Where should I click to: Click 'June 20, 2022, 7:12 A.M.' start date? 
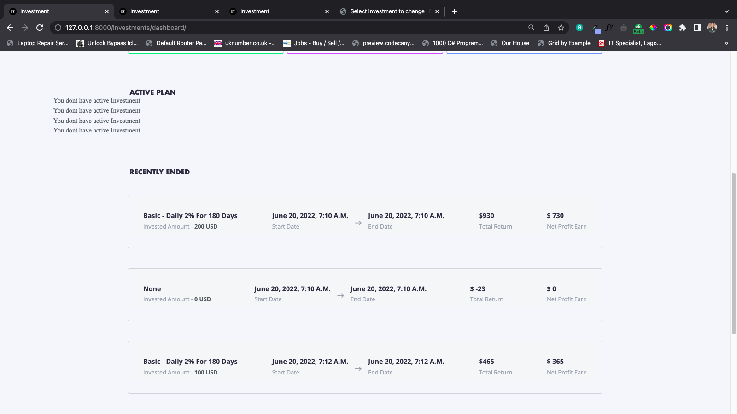310,362
